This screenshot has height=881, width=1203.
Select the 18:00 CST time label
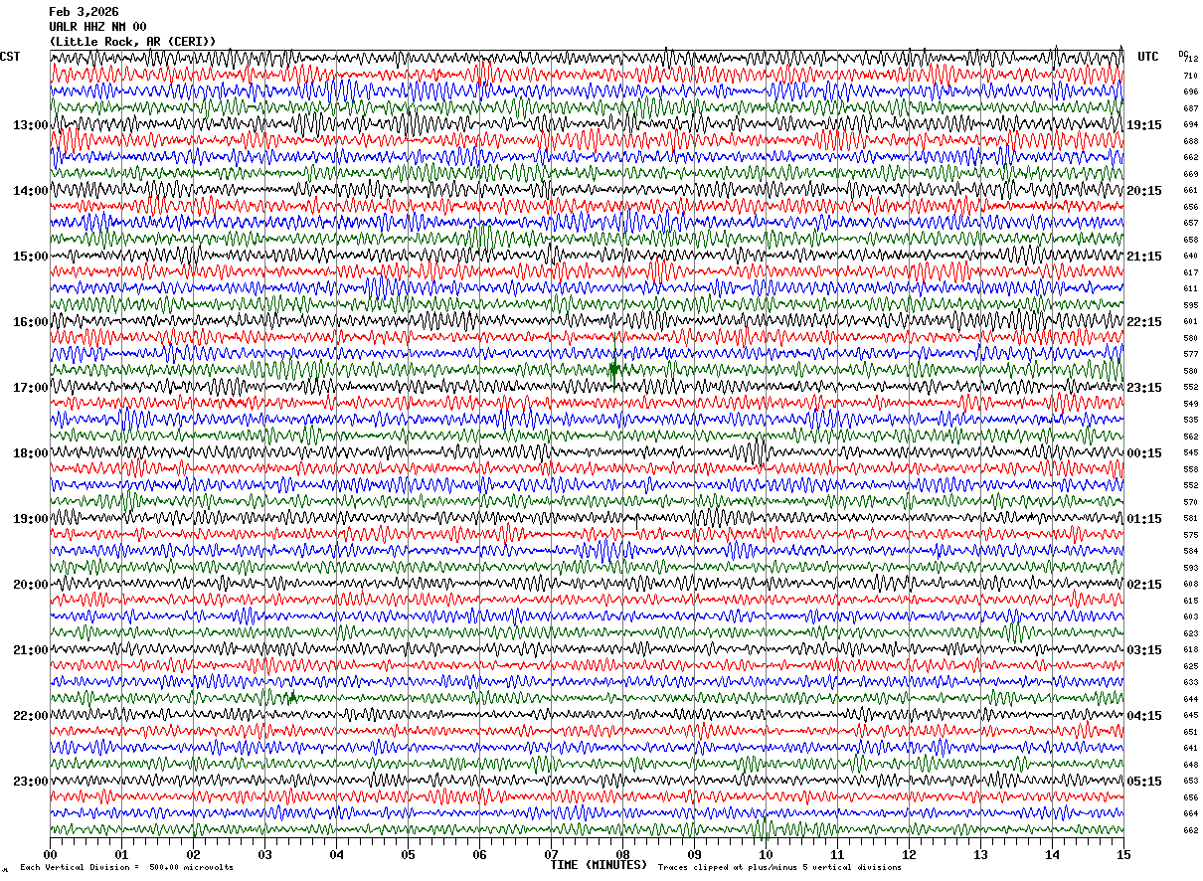point(30,453)
